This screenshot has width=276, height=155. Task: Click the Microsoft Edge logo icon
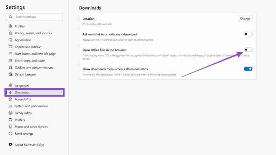click(10, 145)
